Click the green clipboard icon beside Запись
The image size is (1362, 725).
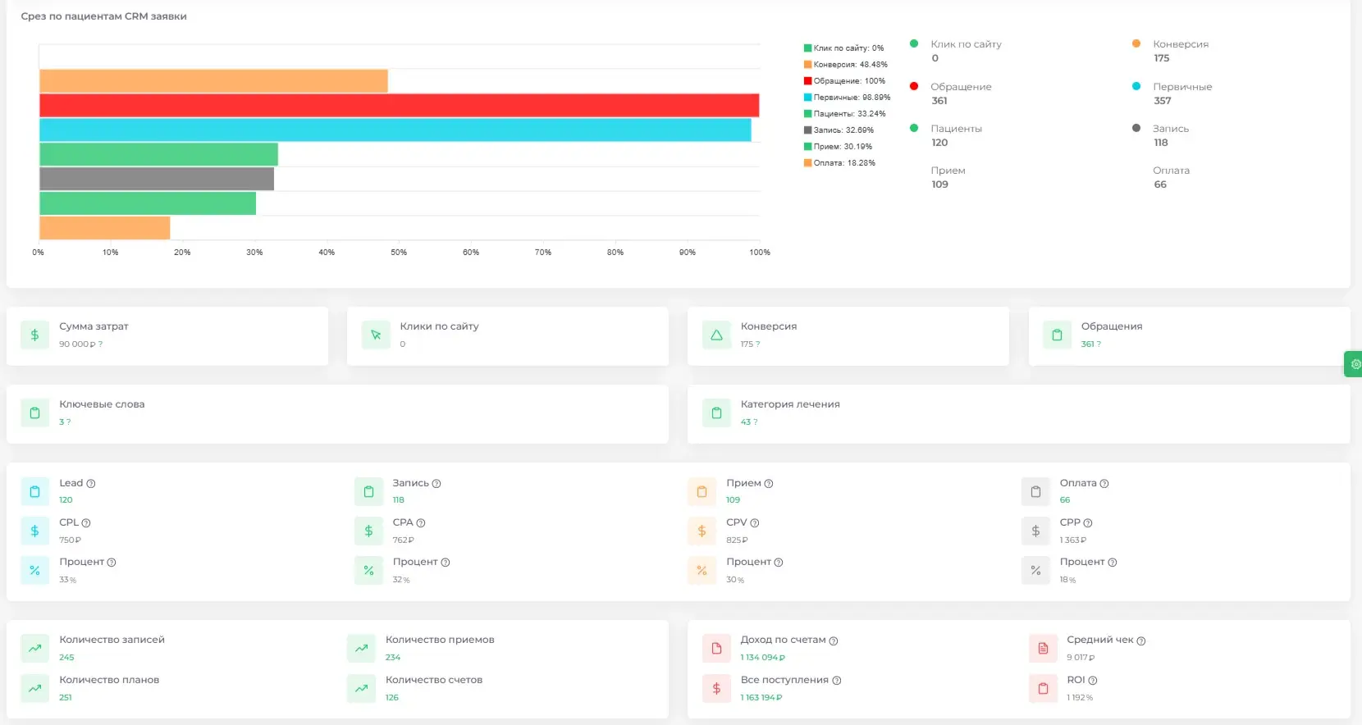tap(368, 491)
